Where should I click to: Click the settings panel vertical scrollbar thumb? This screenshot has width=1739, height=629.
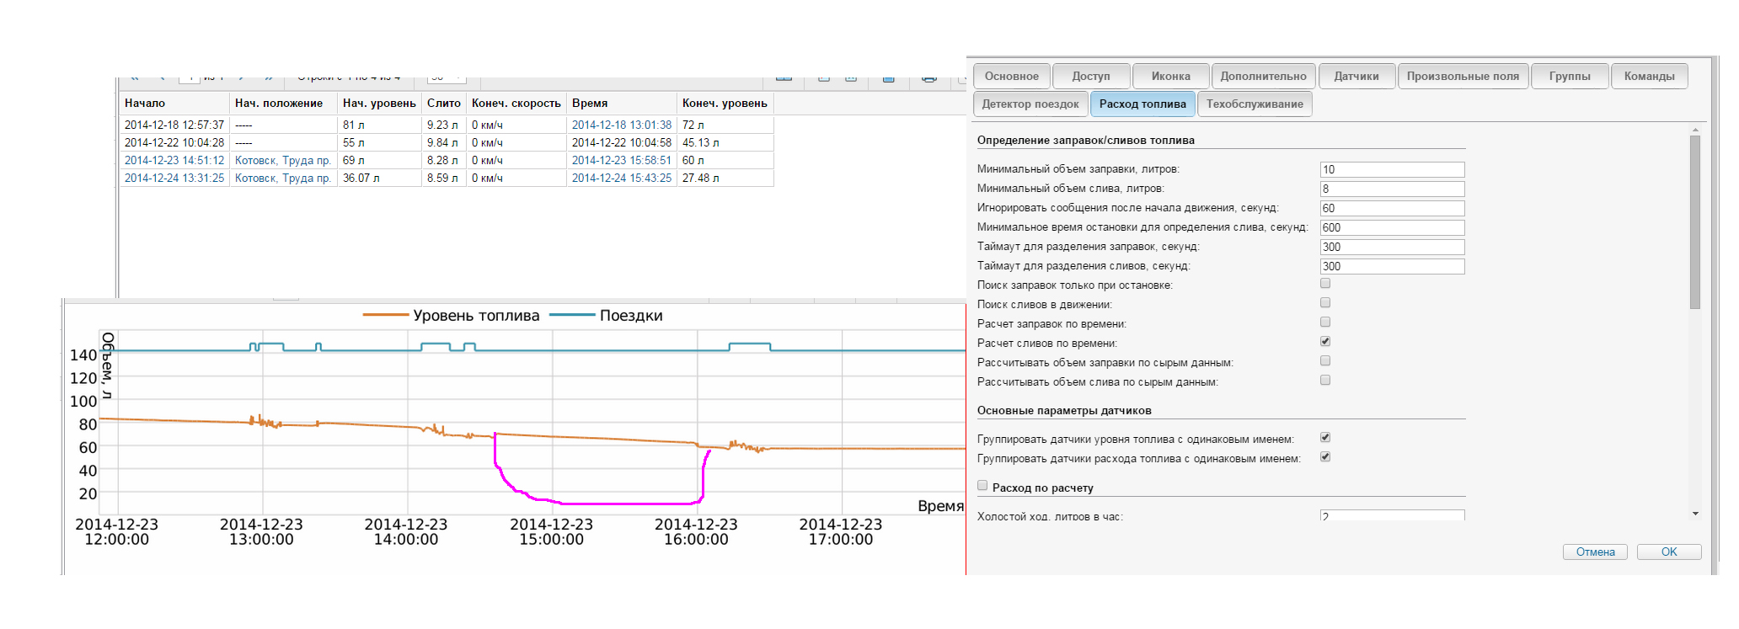coord(1694,221)
